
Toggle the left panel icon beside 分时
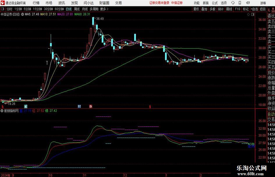[2, 9]
